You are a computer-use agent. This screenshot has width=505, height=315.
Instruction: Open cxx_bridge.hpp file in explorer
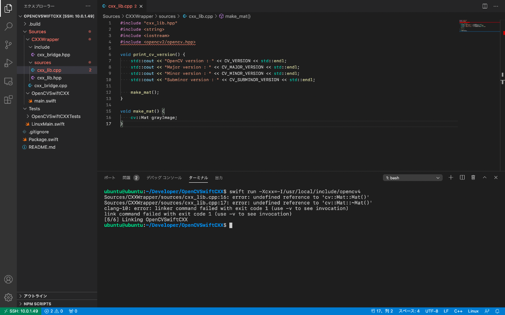tap(53, 55)
